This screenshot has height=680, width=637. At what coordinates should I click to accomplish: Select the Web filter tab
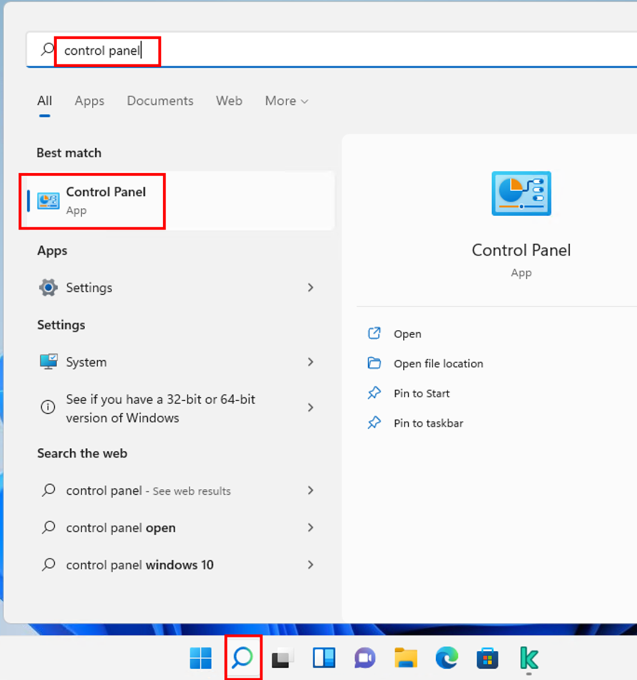pyautogui.click(x=229, y=101)
